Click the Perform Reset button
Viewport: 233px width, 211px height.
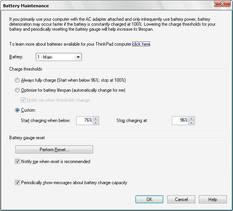tap(54, 150)
